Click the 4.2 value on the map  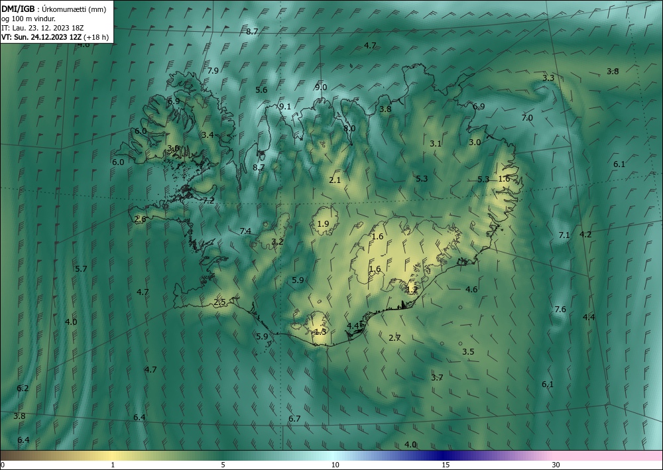(585, 234)
